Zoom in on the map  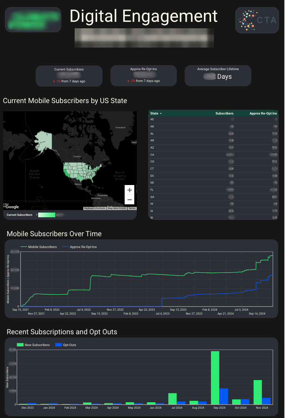point(129,190)
